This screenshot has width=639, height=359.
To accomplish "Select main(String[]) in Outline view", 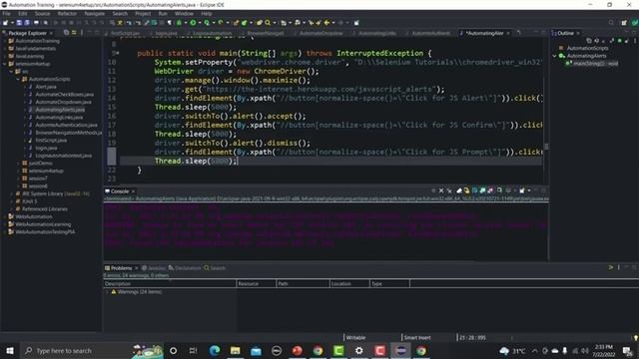I will pyautogui.click(x=595, y=64).
